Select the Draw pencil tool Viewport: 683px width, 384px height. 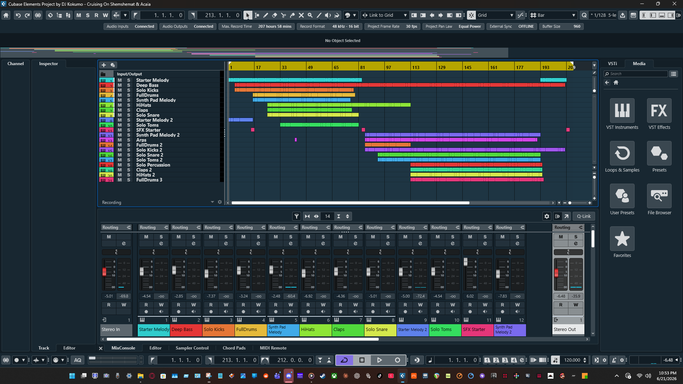point(266,15)
